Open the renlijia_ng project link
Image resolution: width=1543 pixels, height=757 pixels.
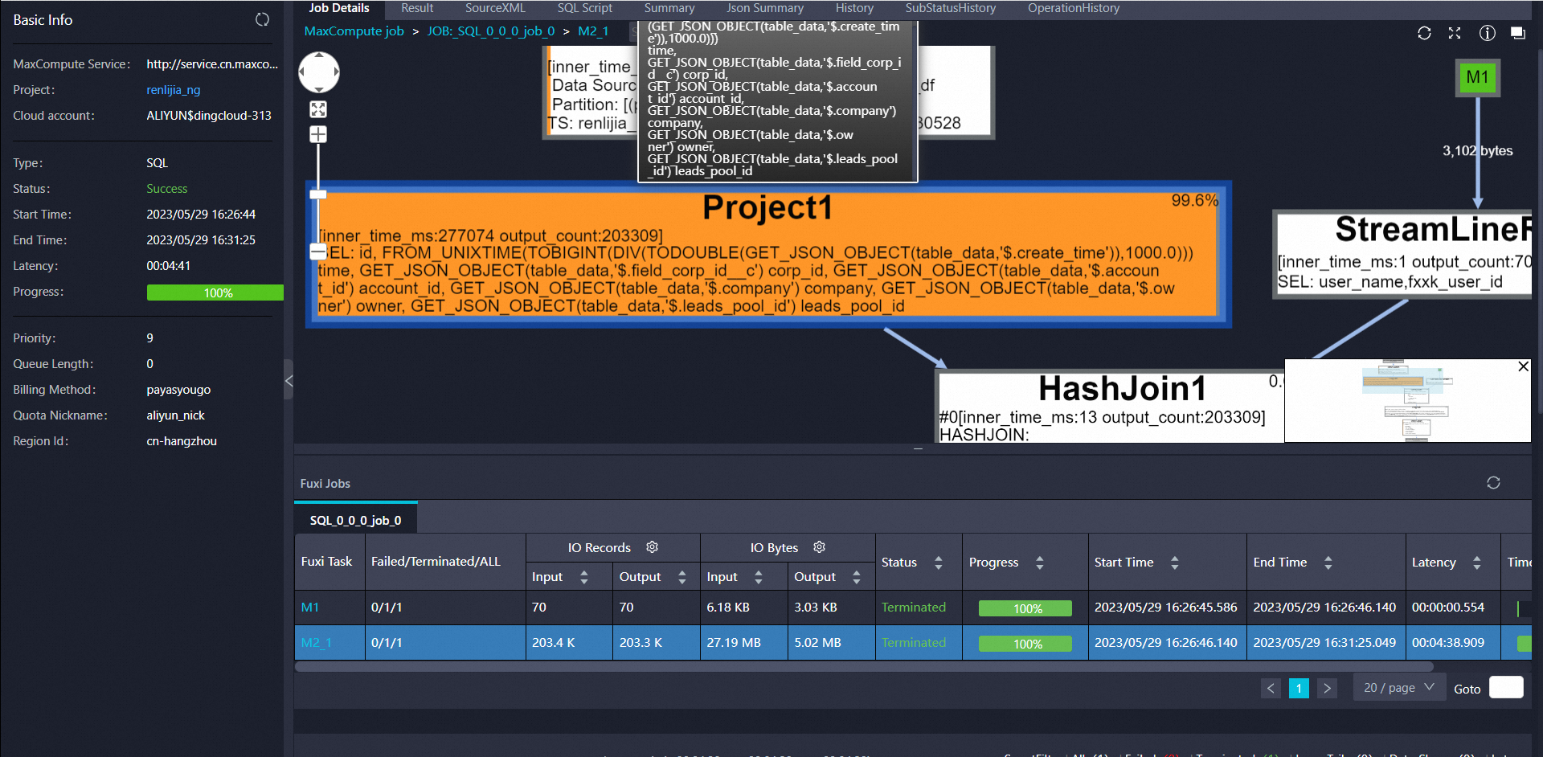(174, 90)
